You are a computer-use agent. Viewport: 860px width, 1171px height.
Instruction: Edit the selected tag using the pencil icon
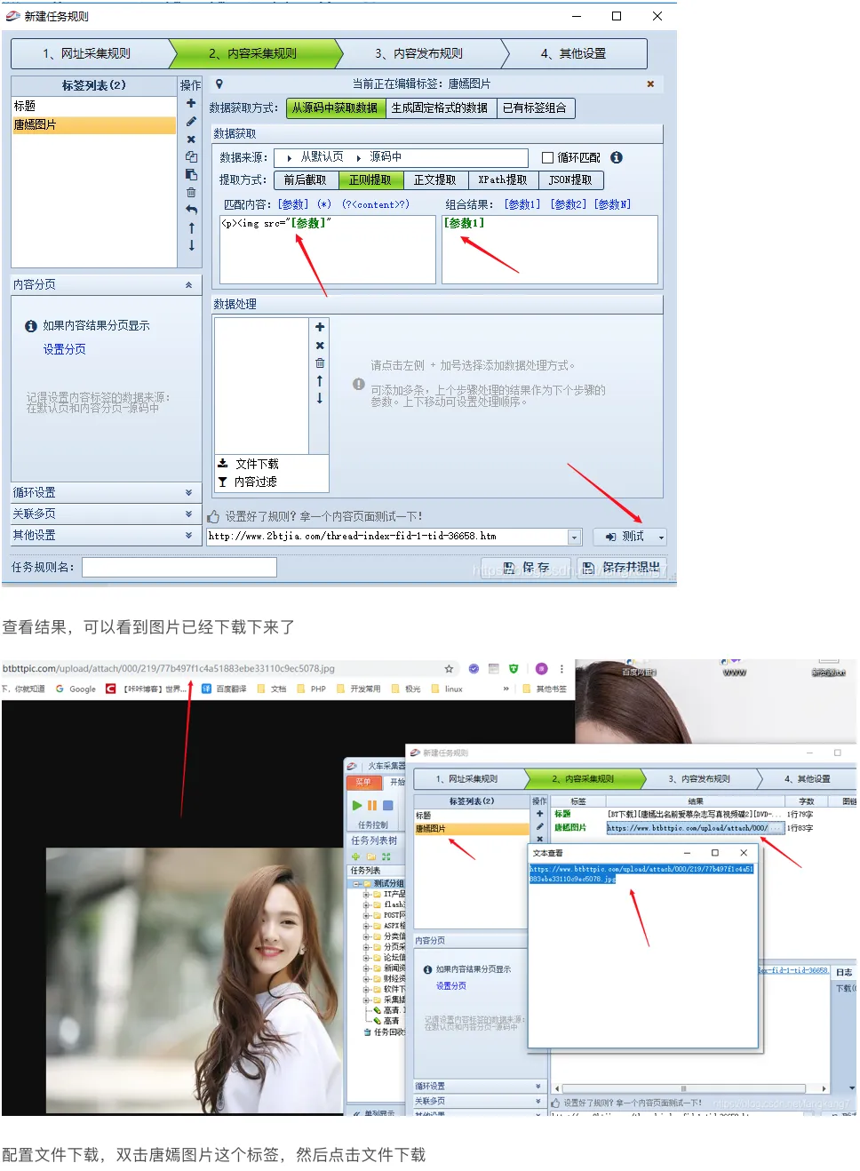coord(191,121)
